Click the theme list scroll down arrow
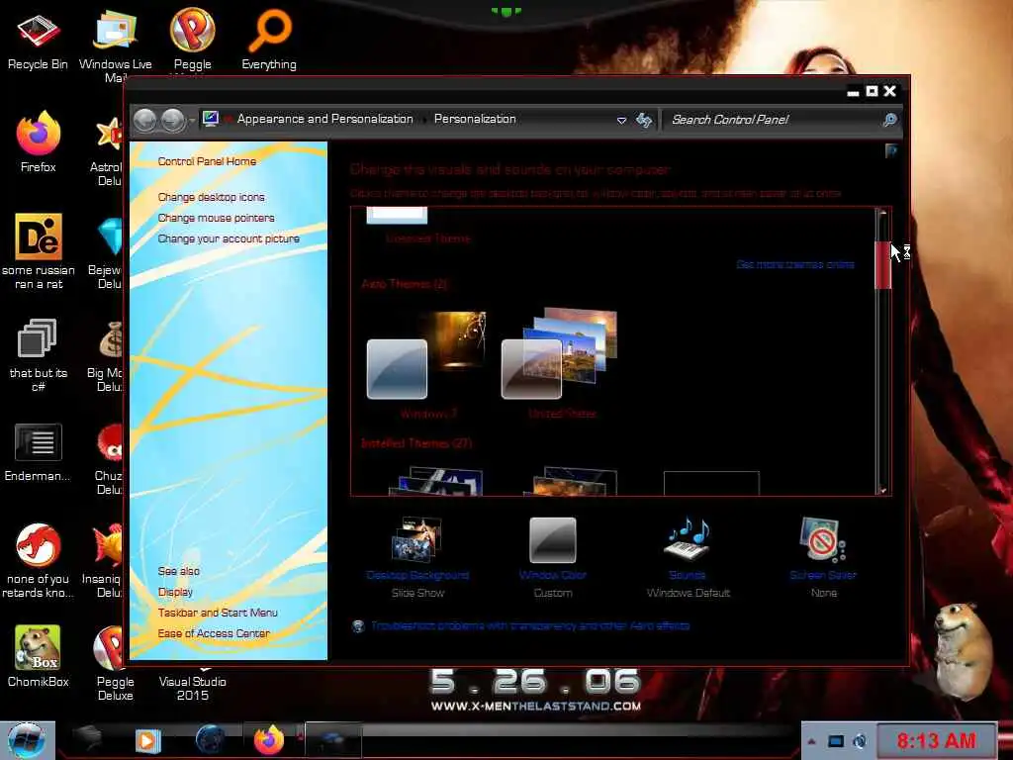The image size is (1013, 760). click(x=883, y=491)
